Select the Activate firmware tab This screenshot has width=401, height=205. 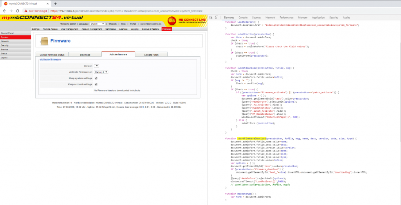click(118, 54)
